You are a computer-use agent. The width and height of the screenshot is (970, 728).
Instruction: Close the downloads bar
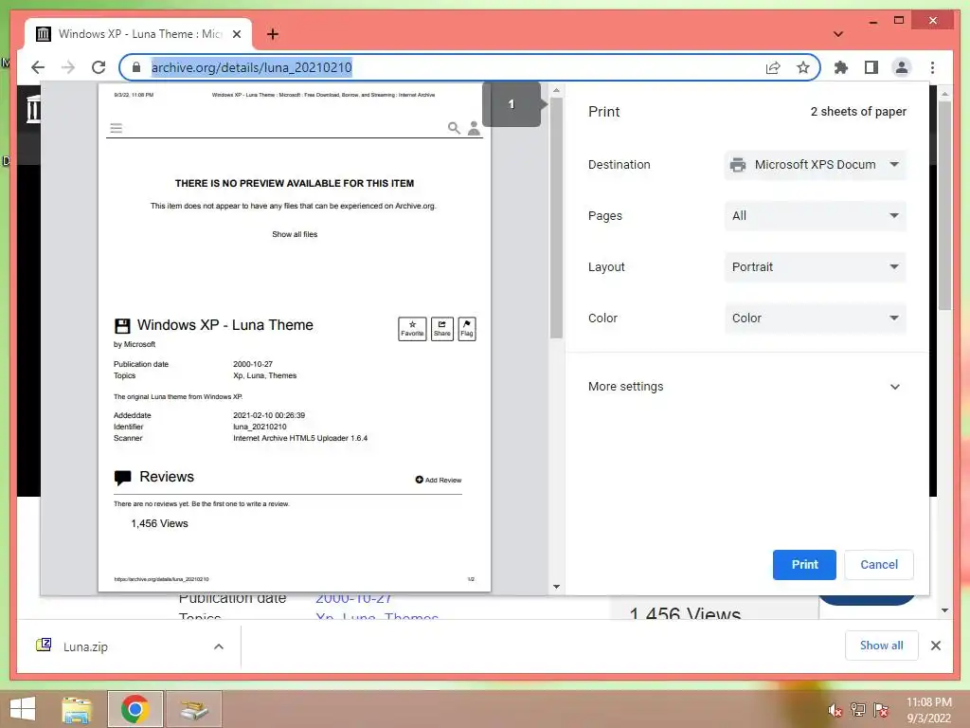click(935, 646)
